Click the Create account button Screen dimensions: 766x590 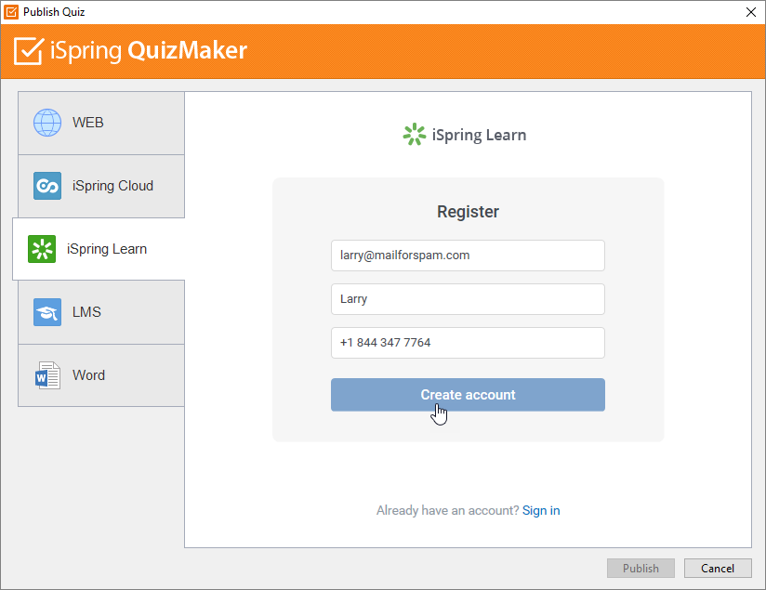coord(468,394)
